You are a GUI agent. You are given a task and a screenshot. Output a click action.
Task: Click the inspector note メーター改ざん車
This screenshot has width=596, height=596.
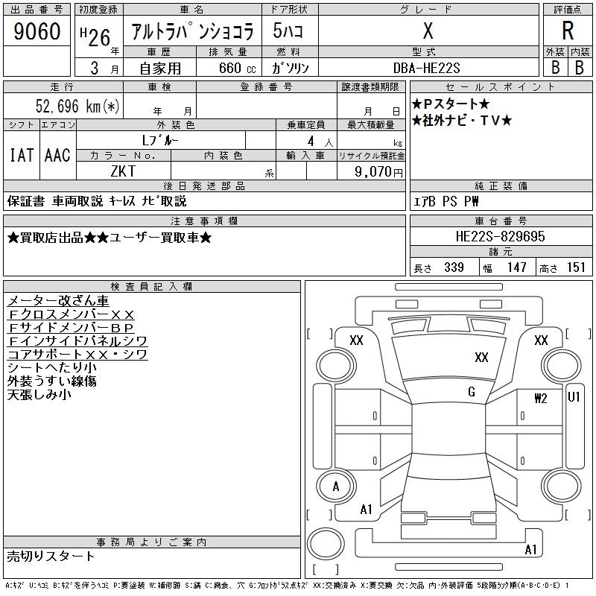[x=58, y=301]
